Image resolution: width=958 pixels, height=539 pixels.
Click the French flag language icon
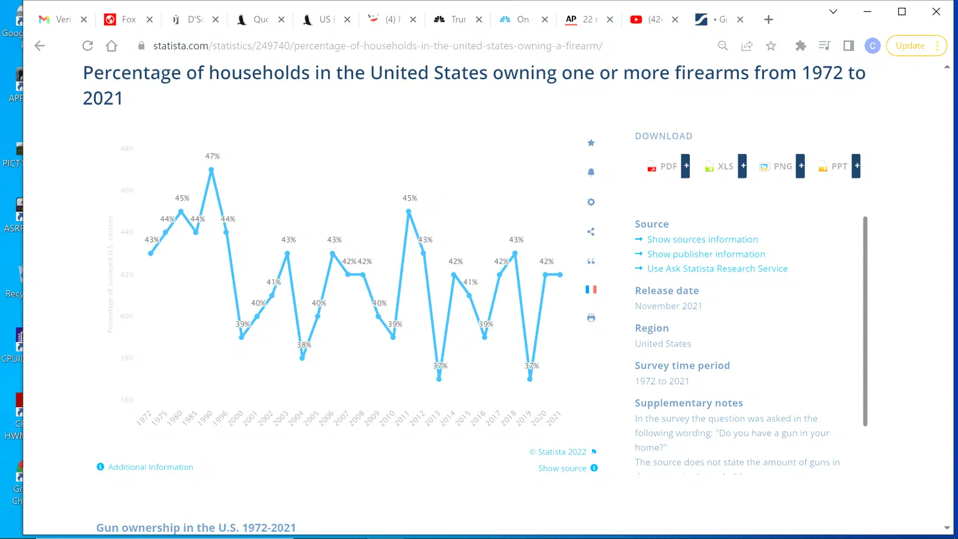[591, 289]
